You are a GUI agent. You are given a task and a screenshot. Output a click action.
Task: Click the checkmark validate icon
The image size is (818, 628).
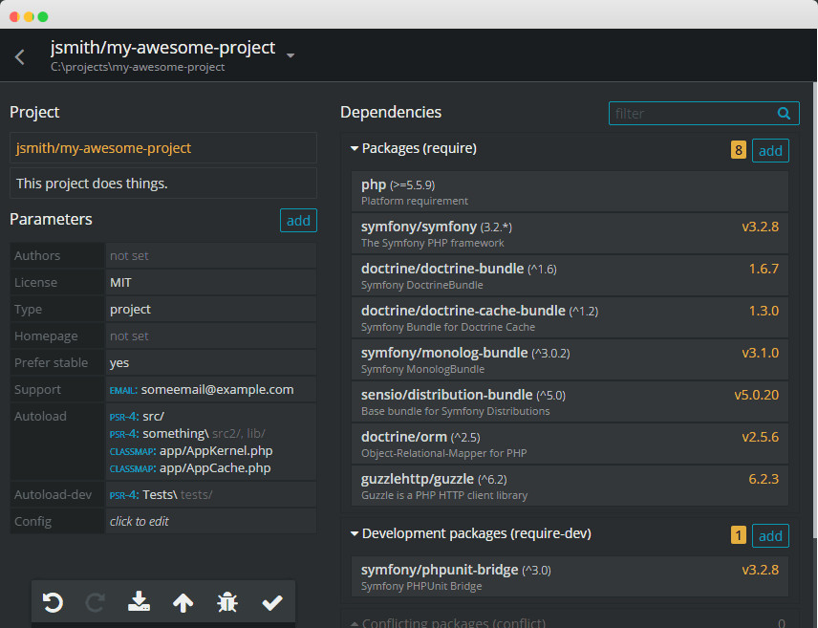coord(271,602)
